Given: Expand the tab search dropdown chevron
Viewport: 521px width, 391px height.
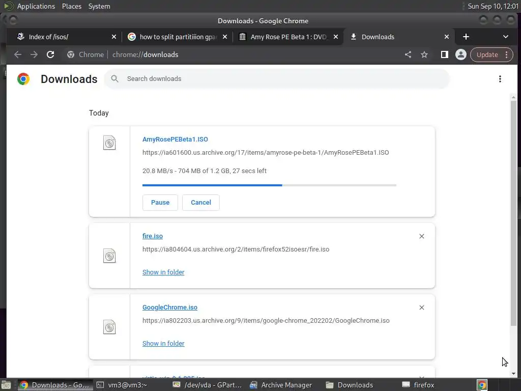Looking at the screenshot, I should point(505,37).
